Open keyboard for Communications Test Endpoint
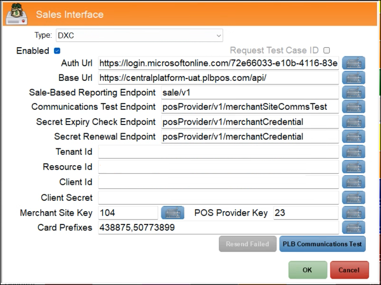Viewport: 381px width, 285px height. click(x=353, y=107)
